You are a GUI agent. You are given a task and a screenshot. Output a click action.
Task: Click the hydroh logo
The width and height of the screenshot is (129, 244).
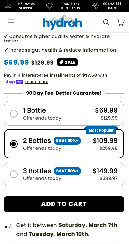tap(62, 22)
